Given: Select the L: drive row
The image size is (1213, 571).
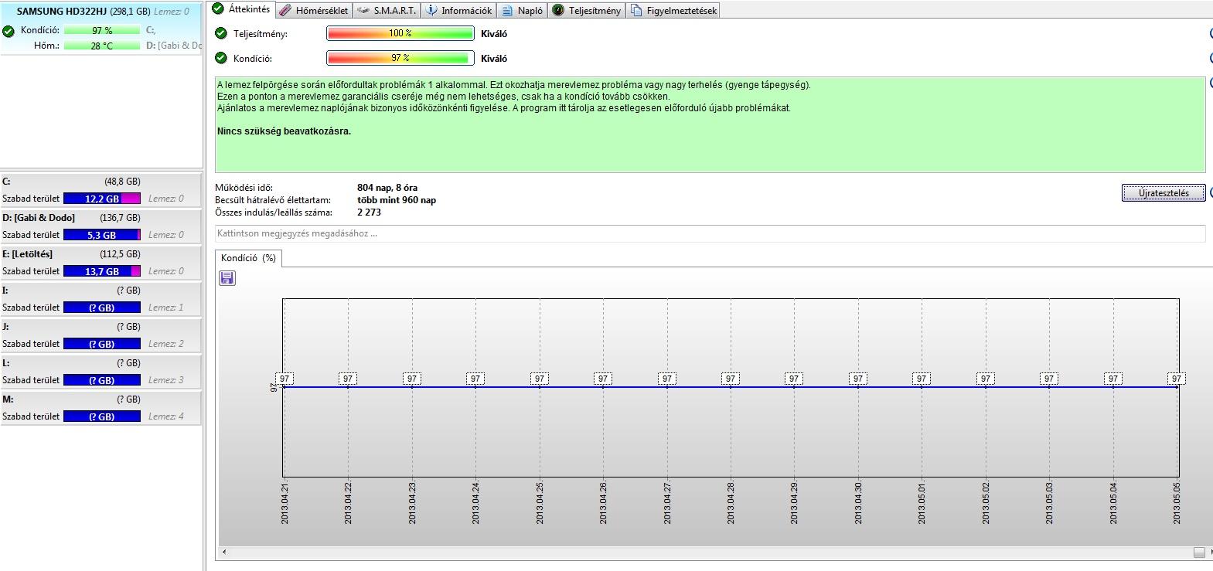Looking at the screenshot, I should tap(101, 372).
